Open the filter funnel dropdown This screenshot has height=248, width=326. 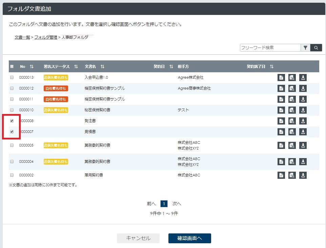click(x=305, y=48)
